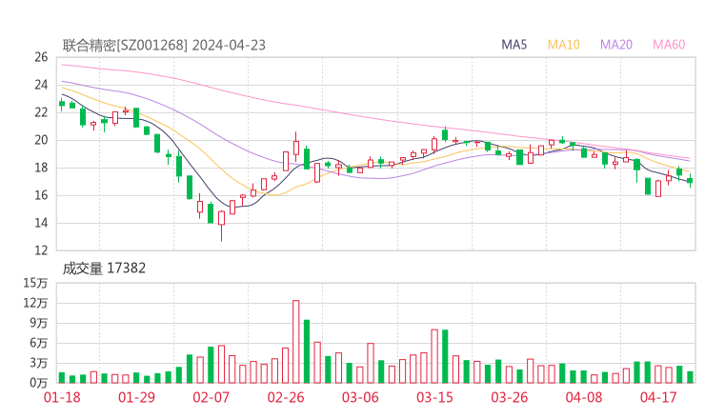Click the 03-26 date axis label
Viewport: 705px width, 419px height.
coord(509,397)
